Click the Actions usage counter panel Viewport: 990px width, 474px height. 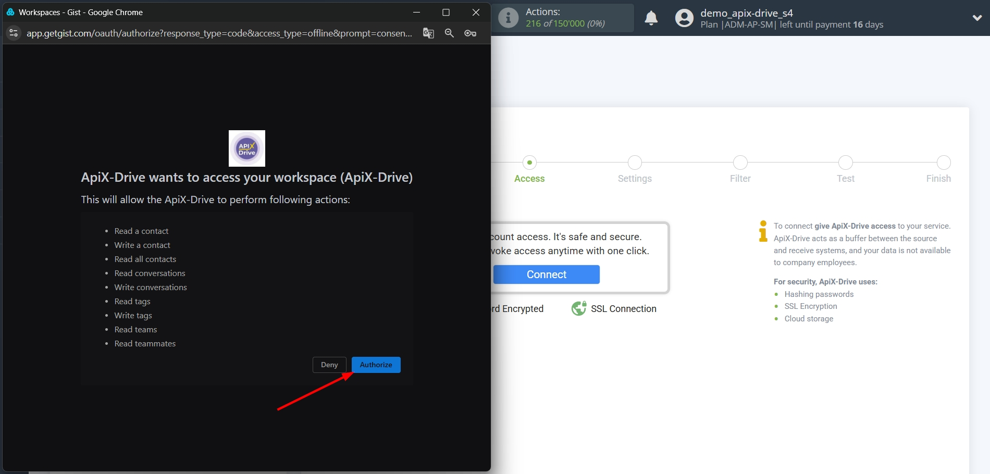click(x=563, y=18)
